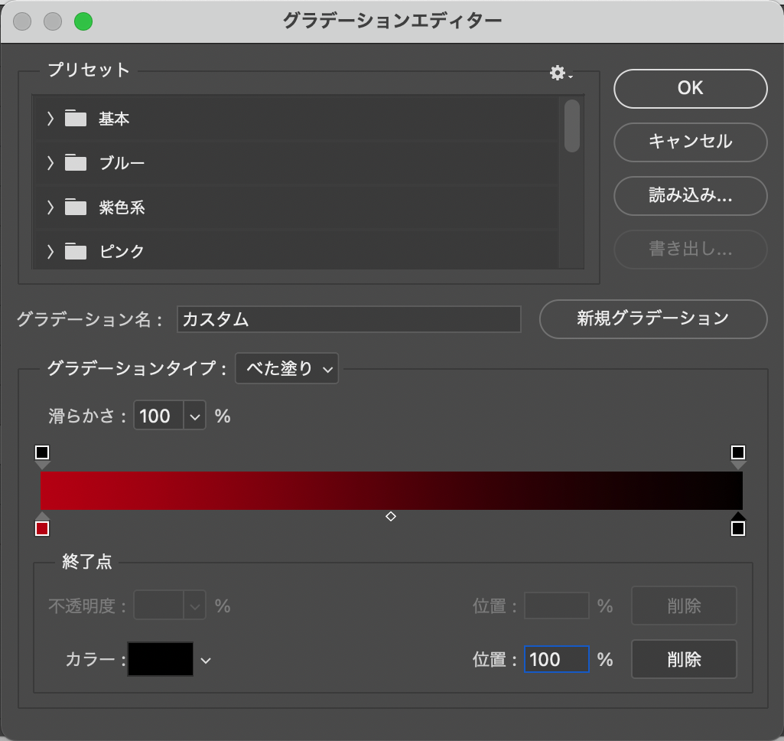Image resolution: width=784 pixels, height=741 pixels.
Task: Click the midpoint diamond under gradient bar
Action: [391, 517]
